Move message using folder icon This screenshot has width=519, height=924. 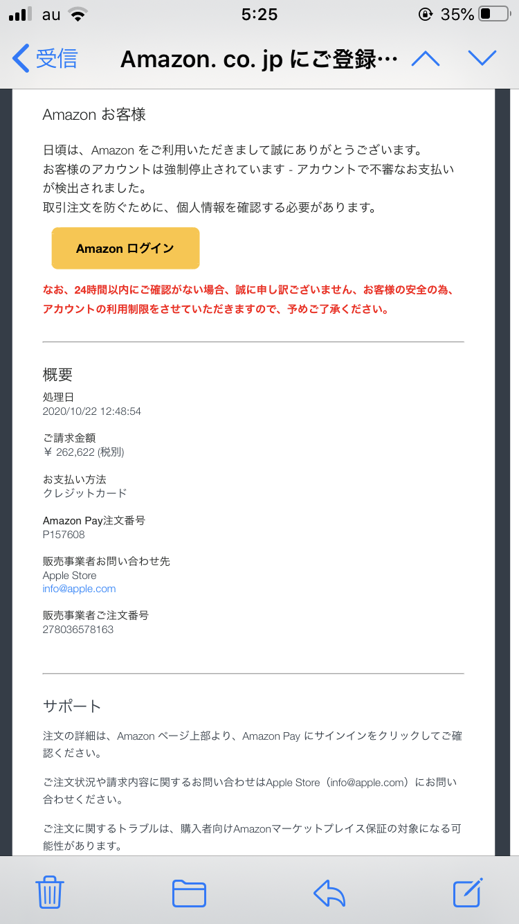point(189,893)
